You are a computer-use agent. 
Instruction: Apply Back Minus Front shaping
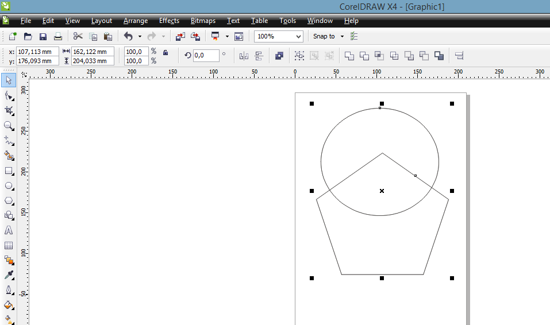click(424, 55)
